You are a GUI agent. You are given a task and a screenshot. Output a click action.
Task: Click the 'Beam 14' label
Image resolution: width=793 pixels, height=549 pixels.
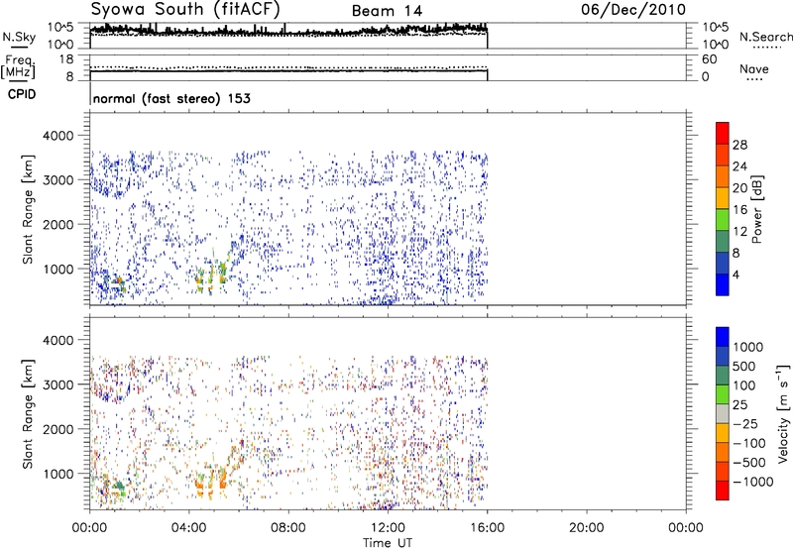(387, 11)
